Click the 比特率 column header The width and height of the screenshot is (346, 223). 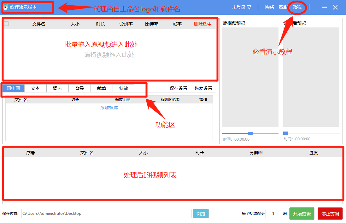[x=152, y=24]
